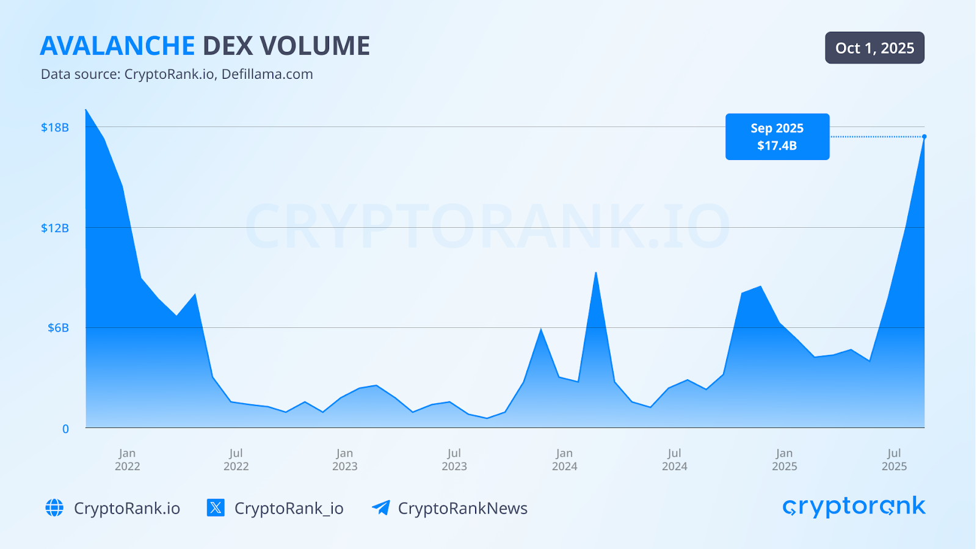Click the Oct 1, 2025 date badge
Screen dimensions: 977x549
tap(874, 48)
